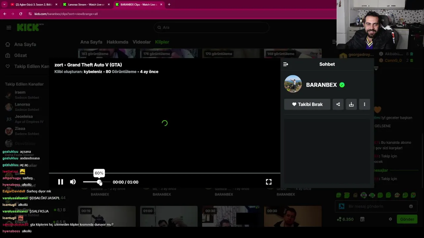Open the 149 görüntüleme clip thumbnail
424x238 pixels.
tap(292, 54)
